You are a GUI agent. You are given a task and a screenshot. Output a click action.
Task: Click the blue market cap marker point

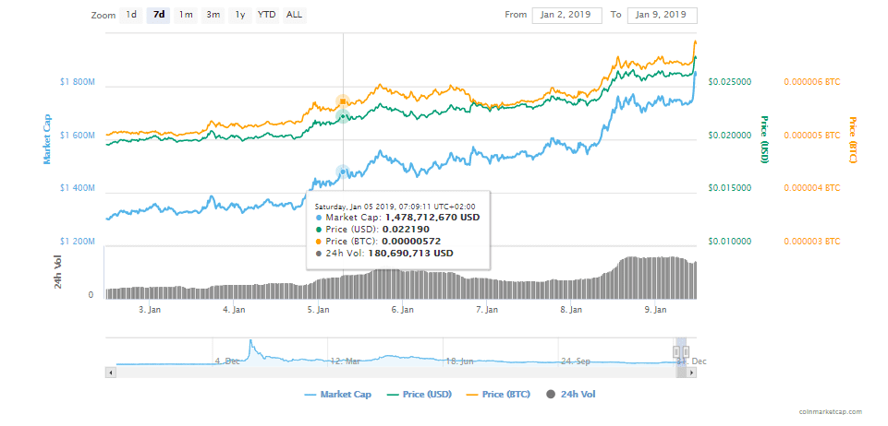pyautogui.click(x=343, y=172)
